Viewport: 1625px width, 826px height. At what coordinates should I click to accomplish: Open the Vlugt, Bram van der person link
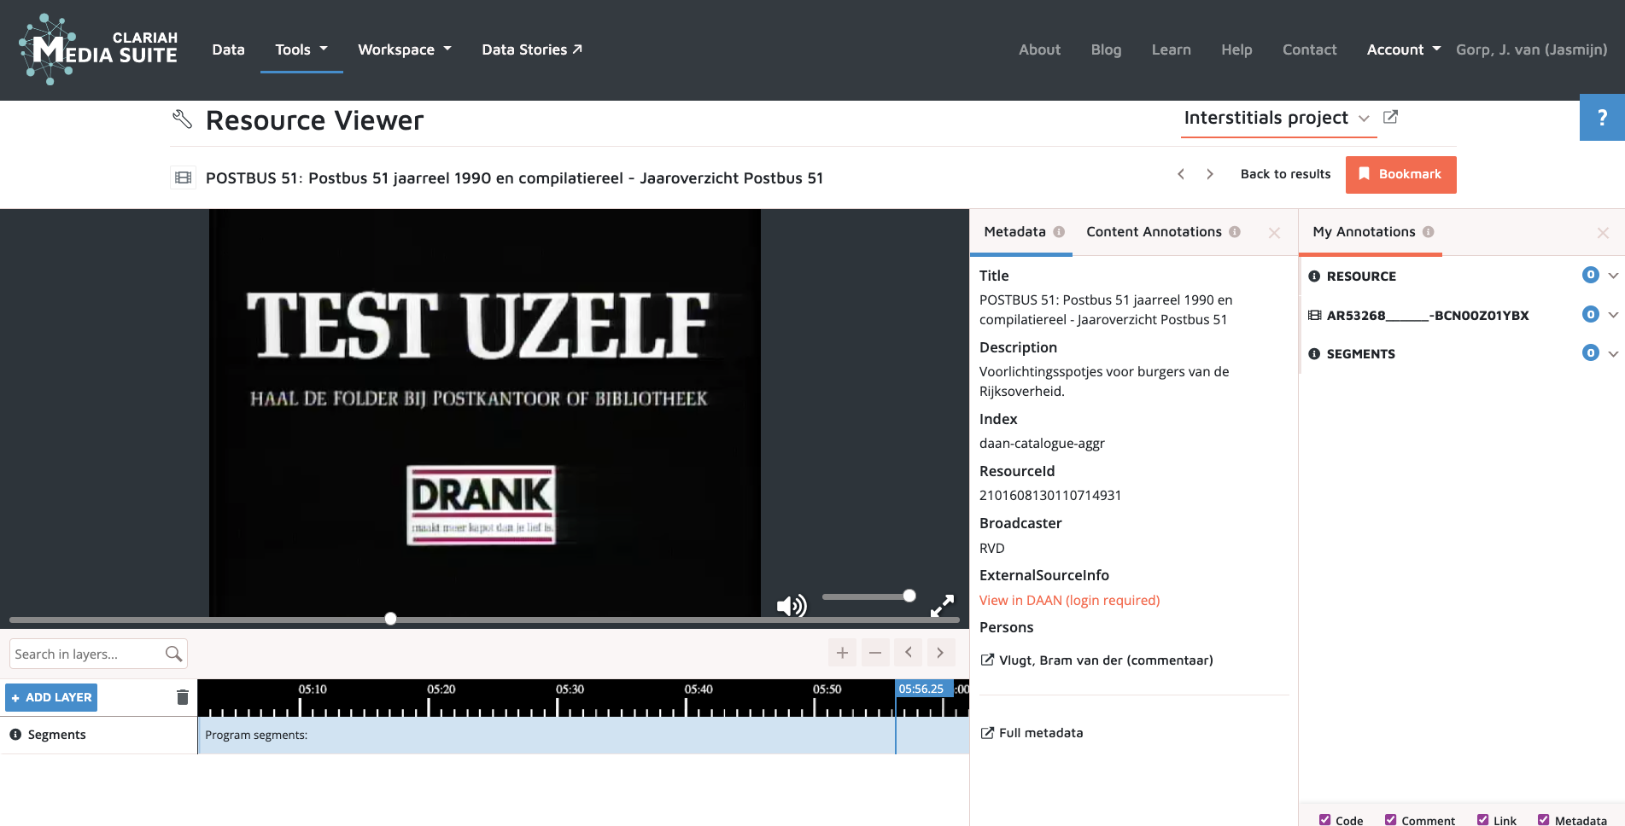(1096, 660)
